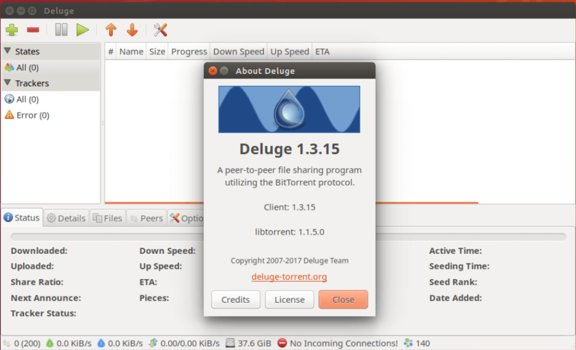This screenshot has height=350, width=576.
Task: Select All (0) under States
Action: [x=21, y=67]
